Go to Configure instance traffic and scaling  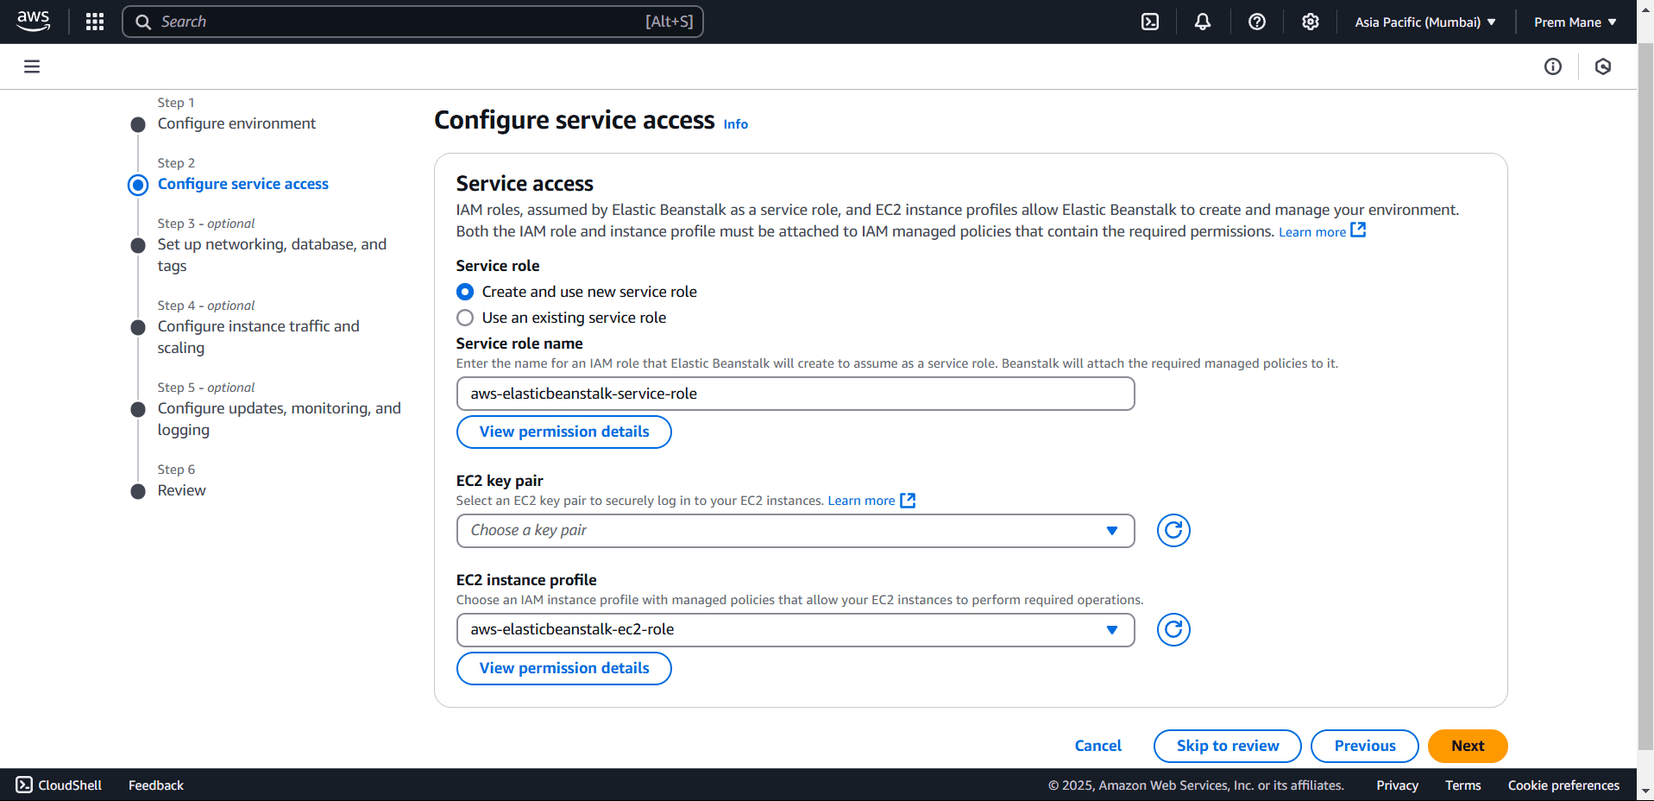point(259,337)
